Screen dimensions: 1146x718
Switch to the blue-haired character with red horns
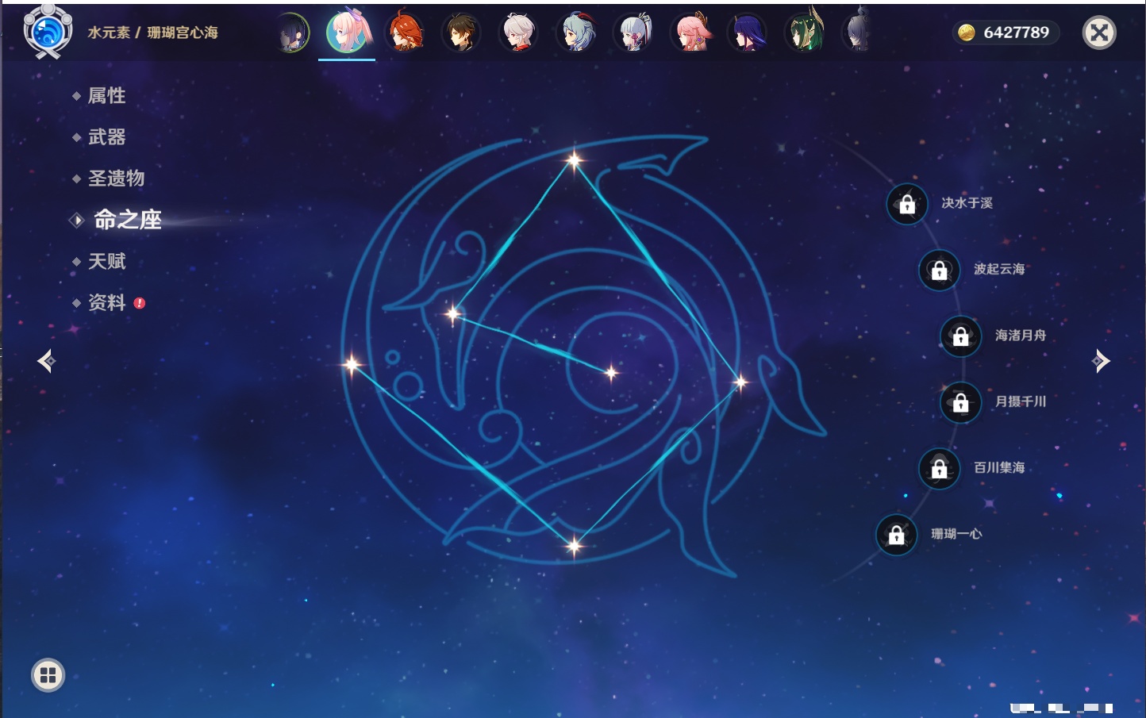(576, 33)
